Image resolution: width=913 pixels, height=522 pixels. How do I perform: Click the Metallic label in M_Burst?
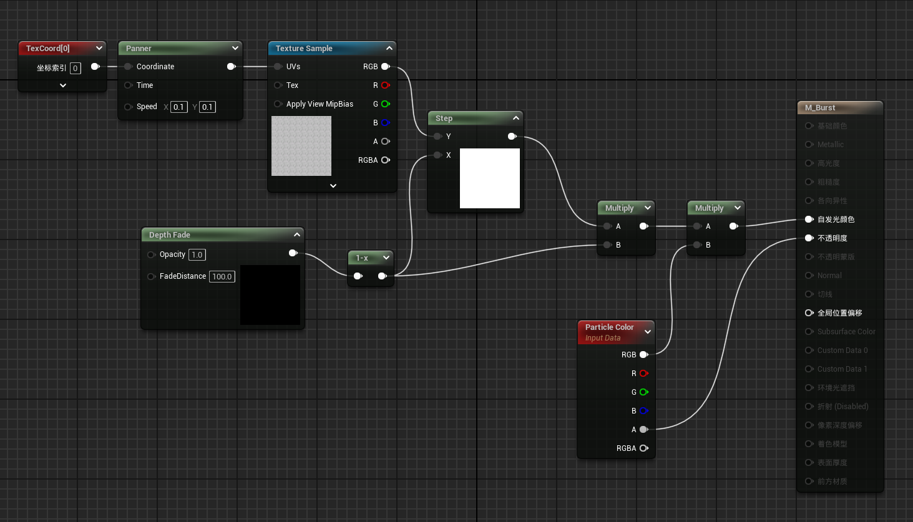click(x=830, y=145)
